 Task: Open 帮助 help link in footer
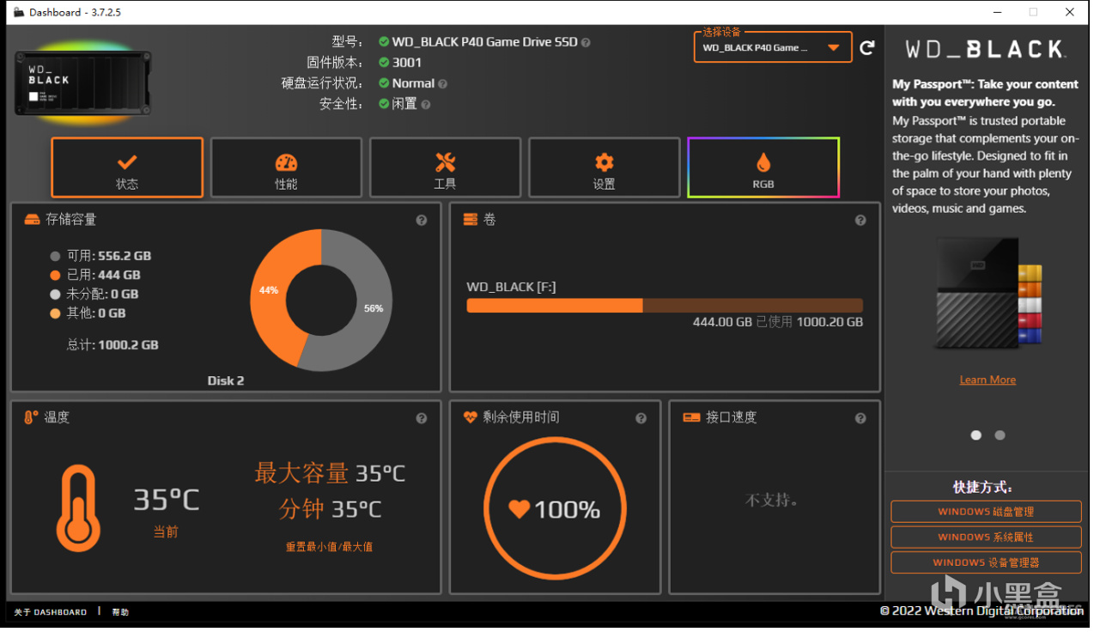(x=120, y=612)
